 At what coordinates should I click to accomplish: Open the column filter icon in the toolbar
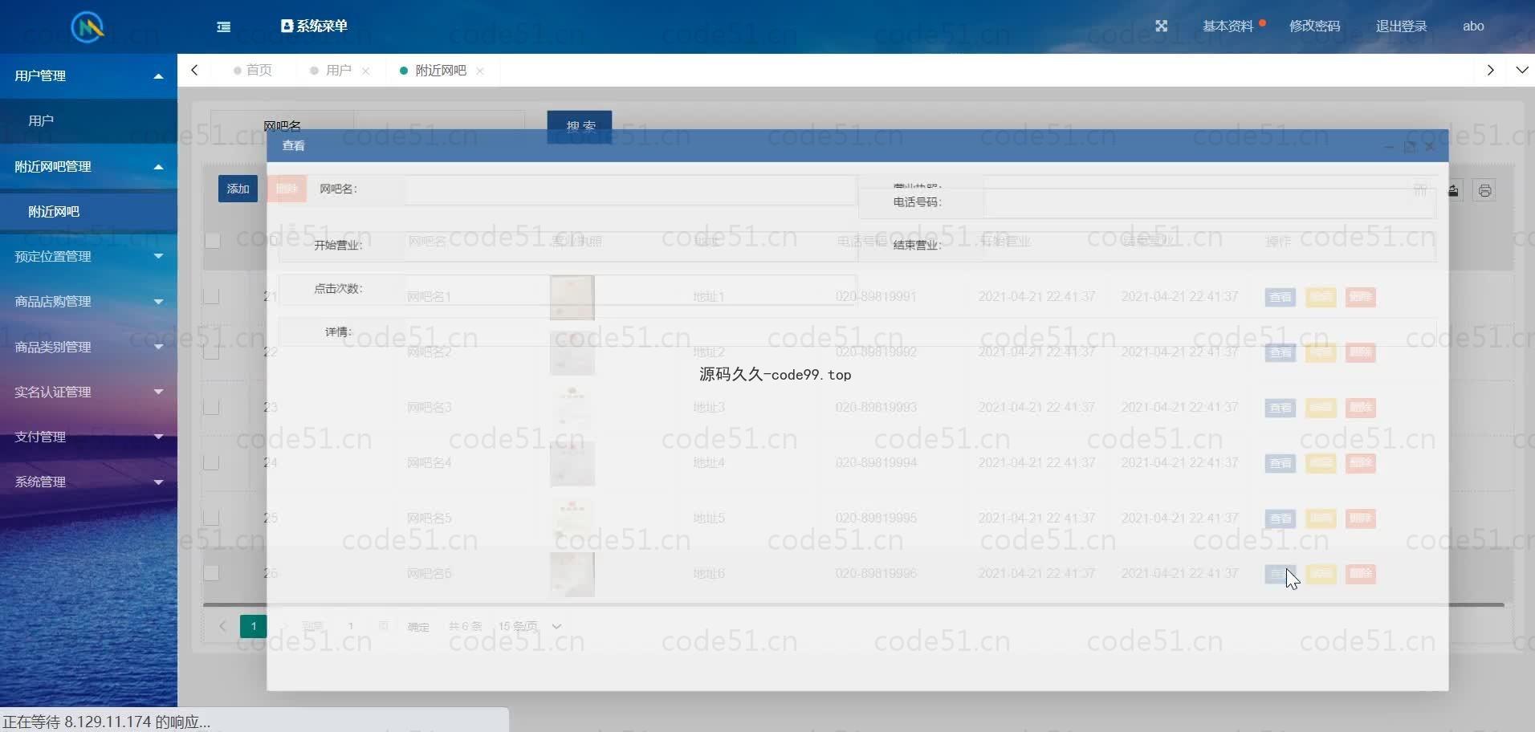click(1420, 190)
